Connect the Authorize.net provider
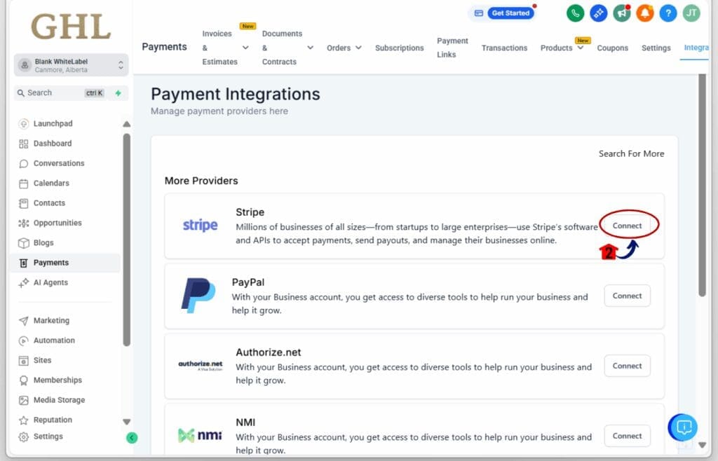718x461 pixels. (x=627, y=366)
